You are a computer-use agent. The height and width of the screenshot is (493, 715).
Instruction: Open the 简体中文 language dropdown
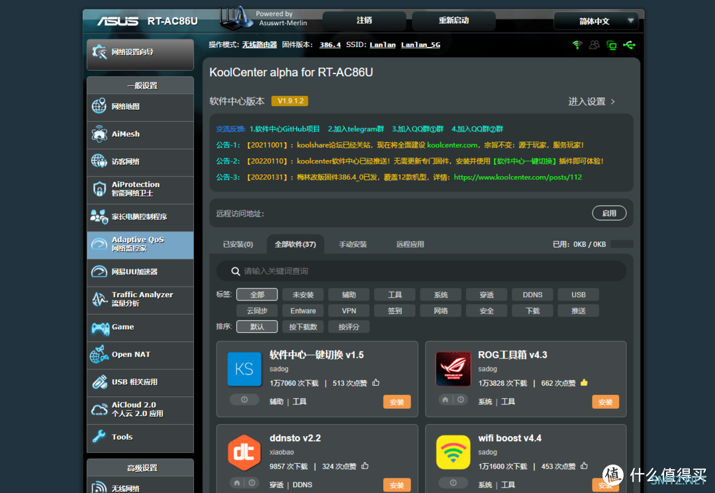tap(596, 21)
